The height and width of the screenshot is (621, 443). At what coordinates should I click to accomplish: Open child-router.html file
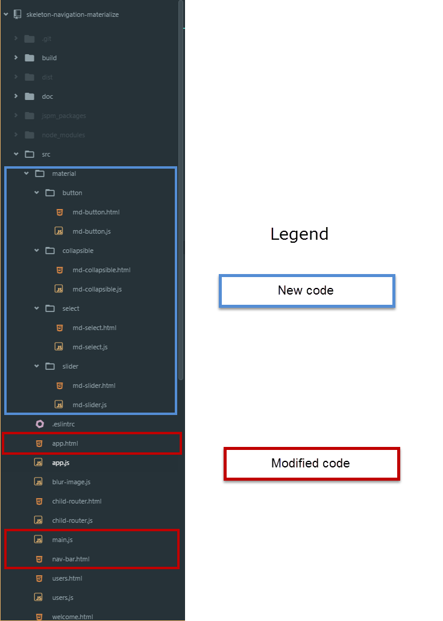77,501
